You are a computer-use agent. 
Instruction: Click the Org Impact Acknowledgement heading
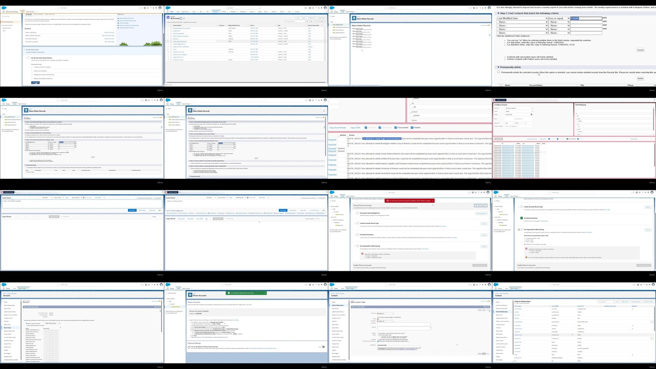pyautogui.click(x=370, y=213)
